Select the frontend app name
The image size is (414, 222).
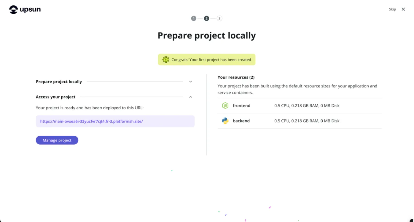click(x=241, y=106)
